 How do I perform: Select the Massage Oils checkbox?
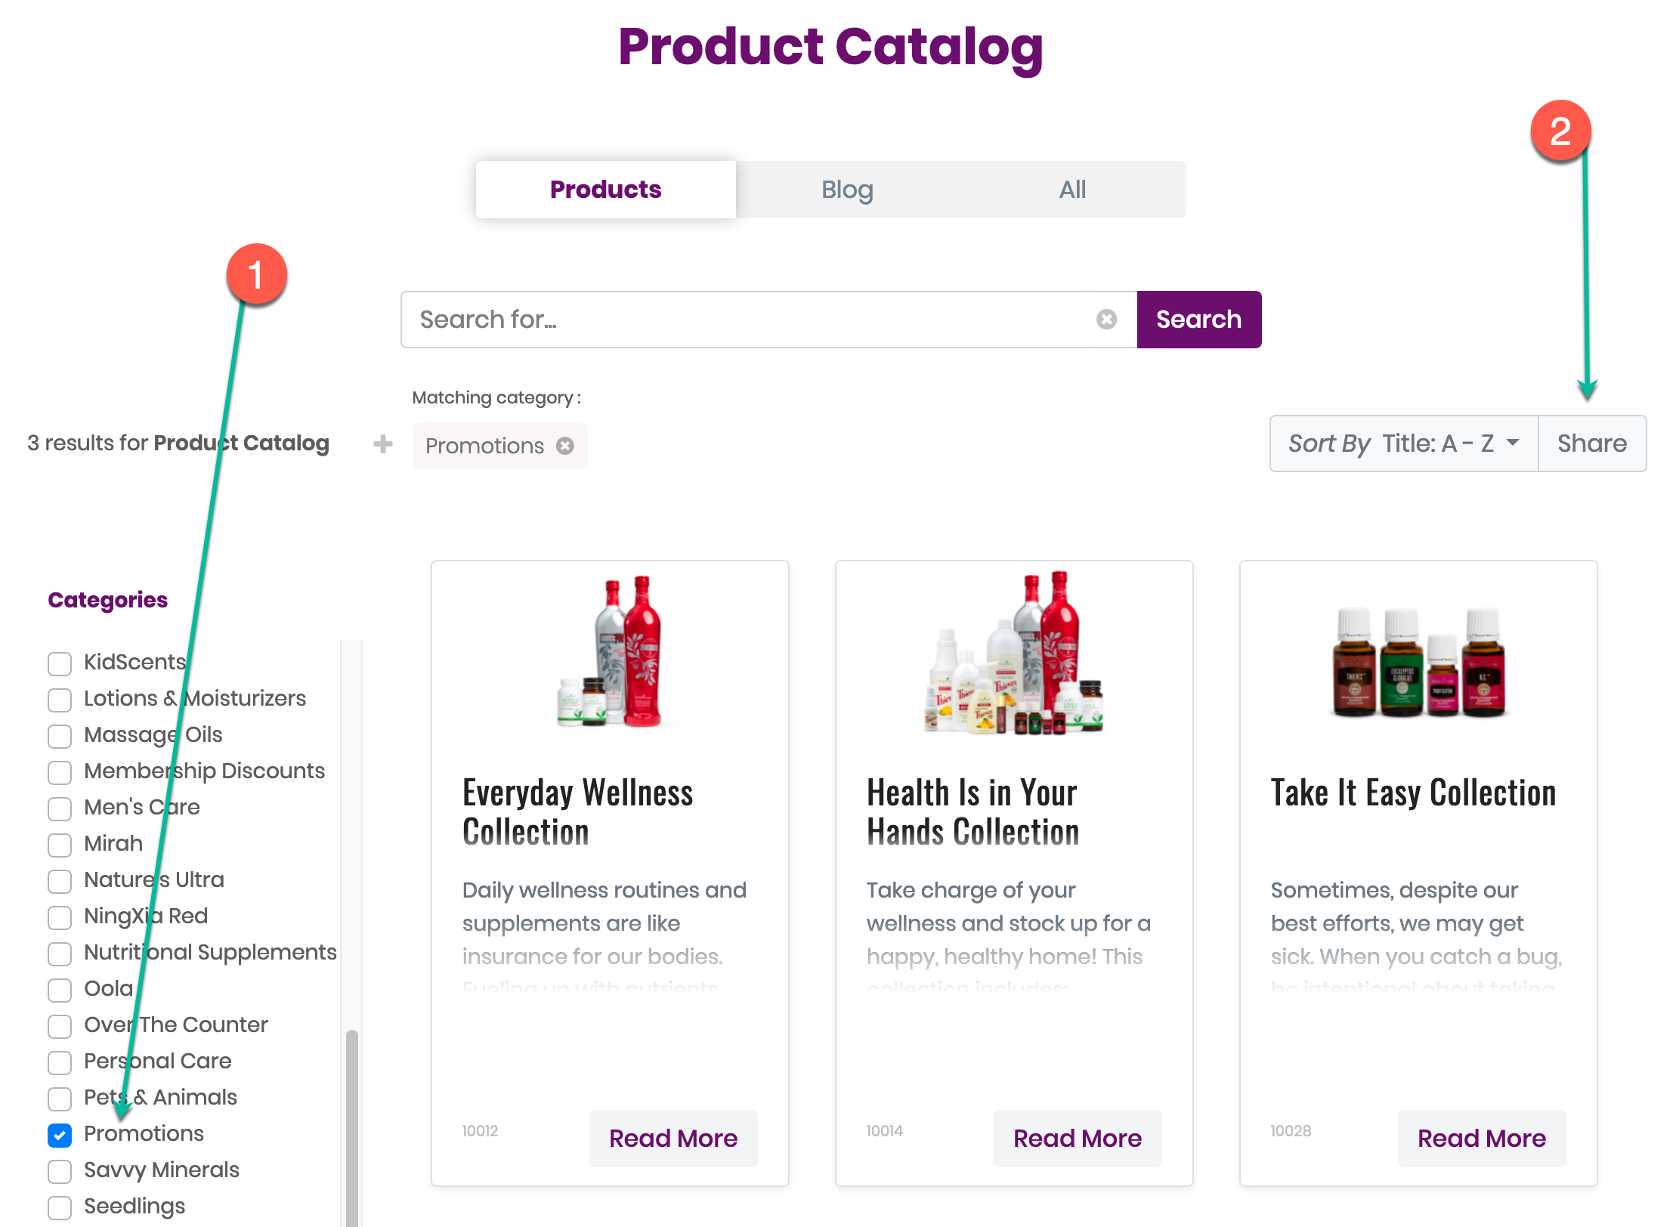click(59, 736)
